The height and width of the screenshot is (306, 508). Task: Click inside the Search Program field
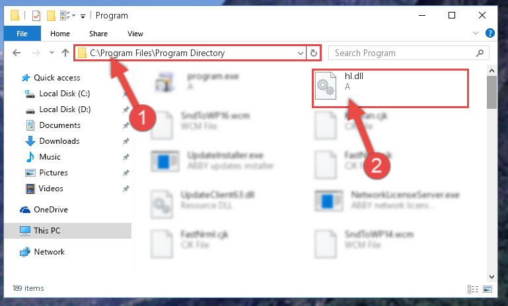pos(402,53)
